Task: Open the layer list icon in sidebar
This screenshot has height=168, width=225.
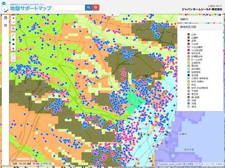Action: 5,25
